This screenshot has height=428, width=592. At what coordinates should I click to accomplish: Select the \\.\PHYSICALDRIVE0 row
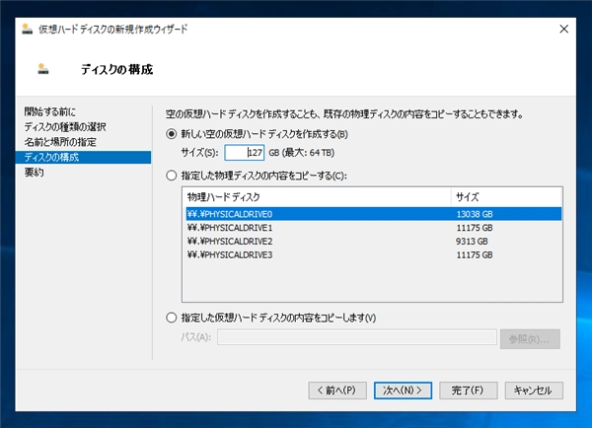point(374,214)
